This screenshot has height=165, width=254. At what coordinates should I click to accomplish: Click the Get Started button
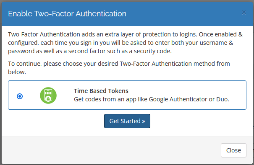[127, 121]
